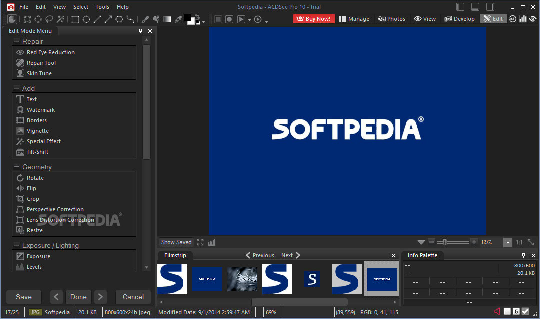Screen dimensions: 540x319
Task: Open the File menu
Action: 24,7
